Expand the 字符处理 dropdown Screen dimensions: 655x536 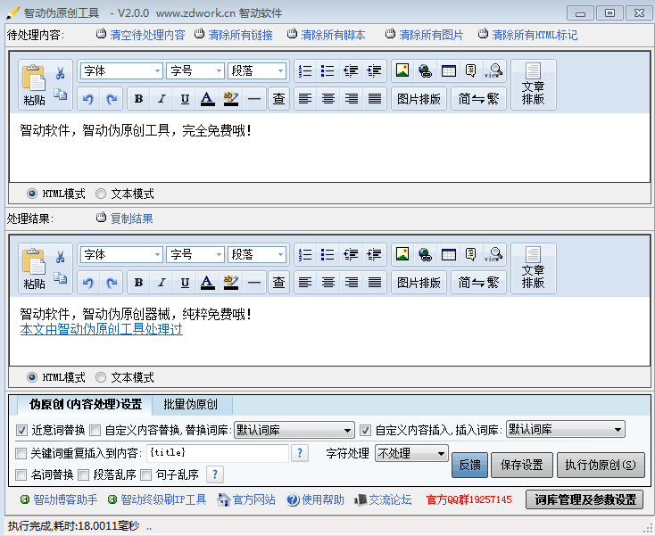pos(410,453)
